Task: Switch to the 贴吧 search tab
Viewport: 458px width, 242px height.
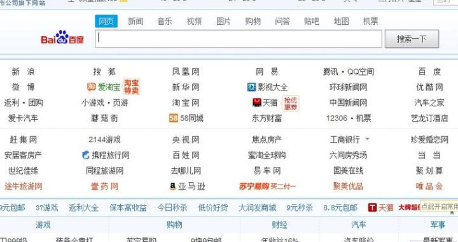Action: tap(312, 22)
